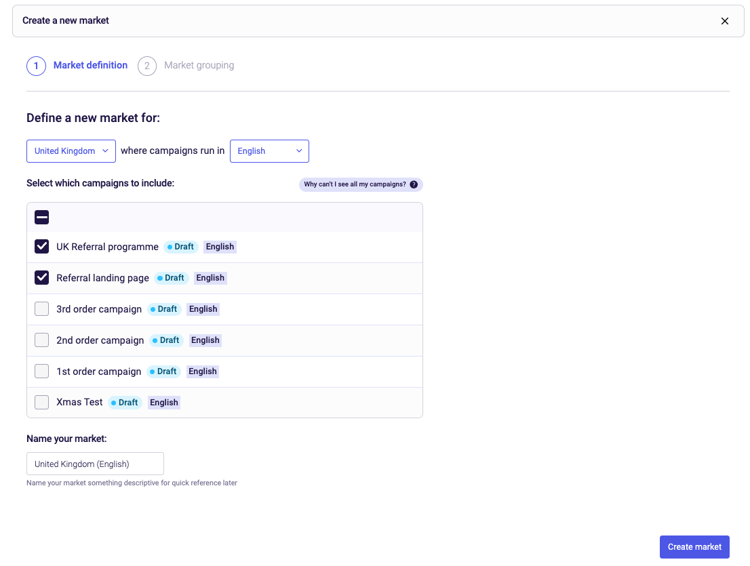750x566 pixels.
Task: Check the 1st order campaign checkbox
Action: point(41,371)
